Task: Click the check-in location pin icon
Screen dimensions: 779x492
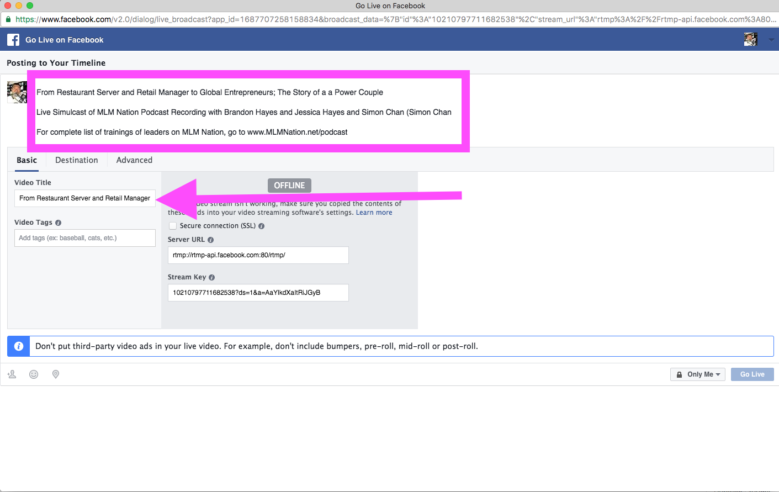Action: click(56, 374)
